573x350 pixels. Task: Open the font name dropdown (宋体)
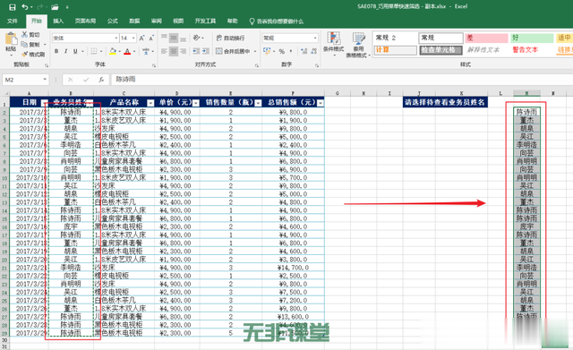point(116,38)
